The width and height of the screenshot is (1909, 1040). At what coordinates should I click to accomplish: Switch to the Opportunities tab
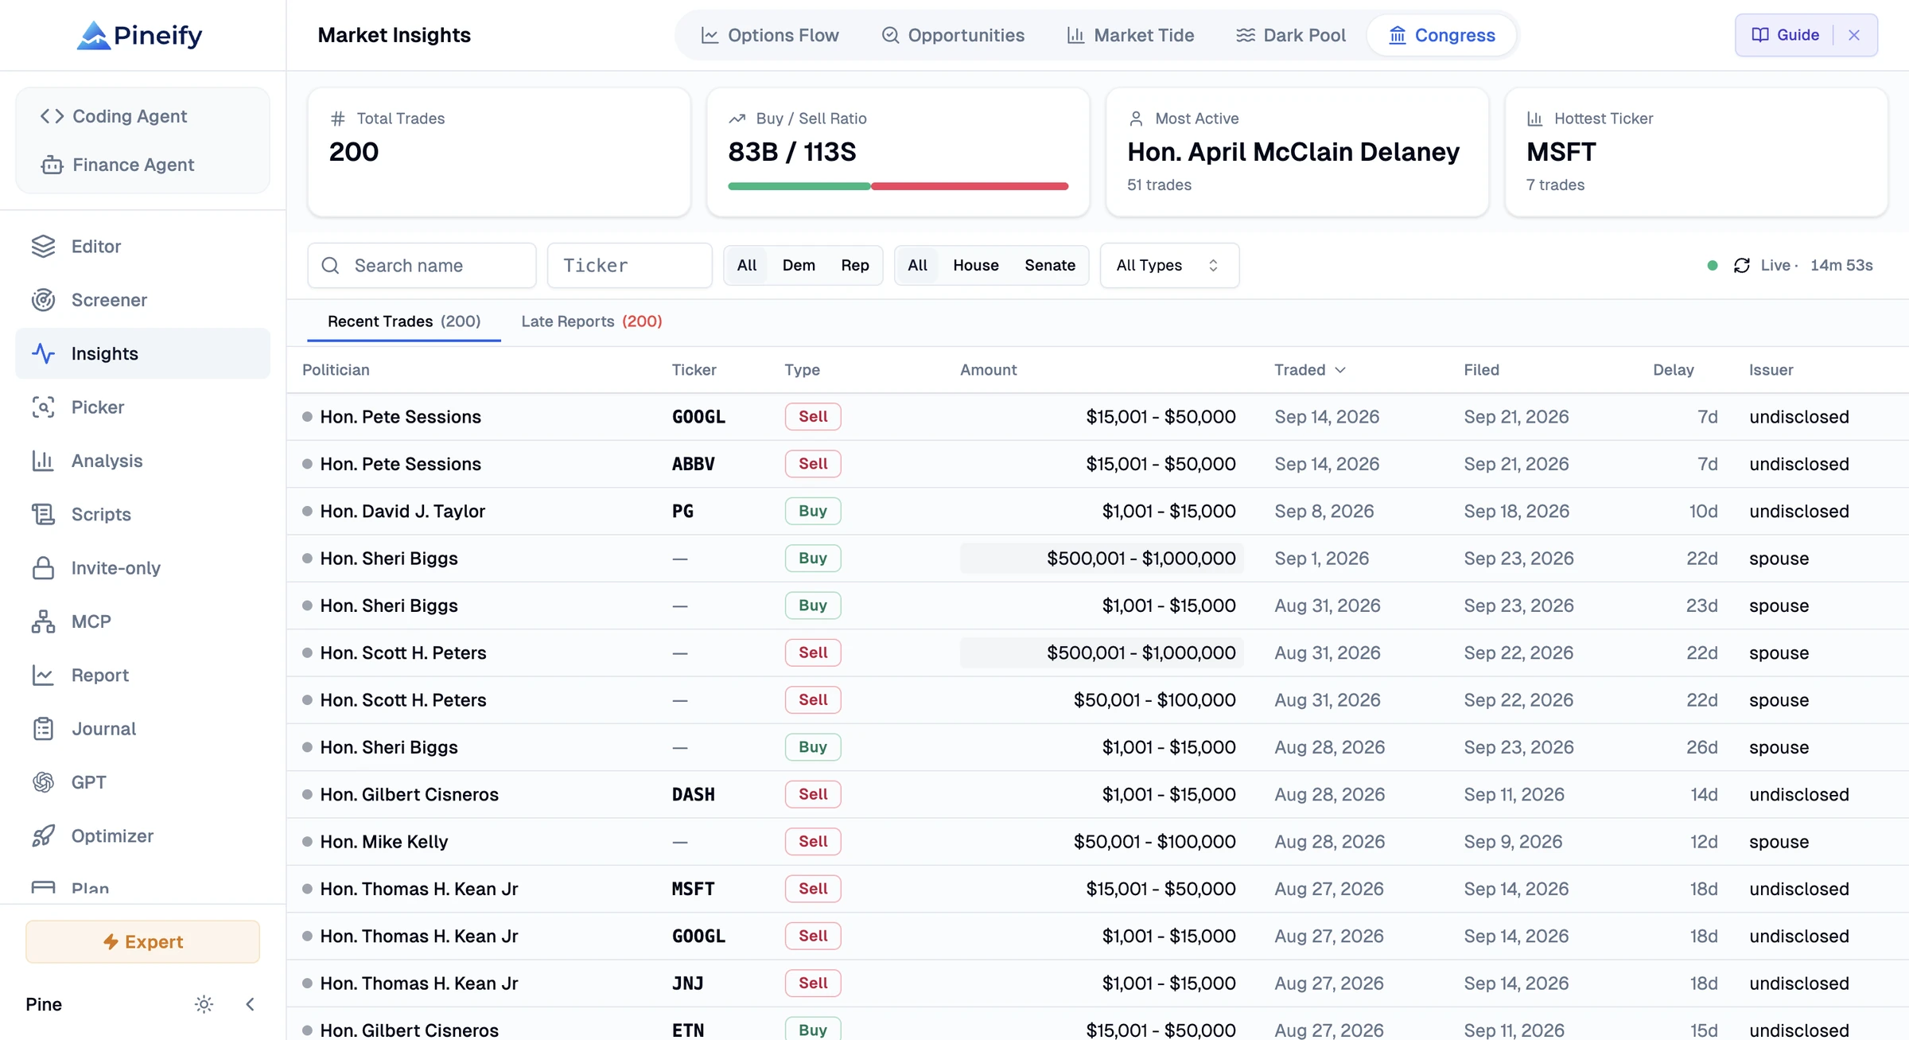click(x=953, y=35)
